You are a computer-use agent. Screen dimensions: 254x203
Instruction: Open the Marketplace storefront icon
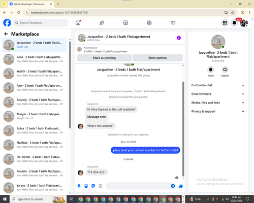(x=125, y=23)
